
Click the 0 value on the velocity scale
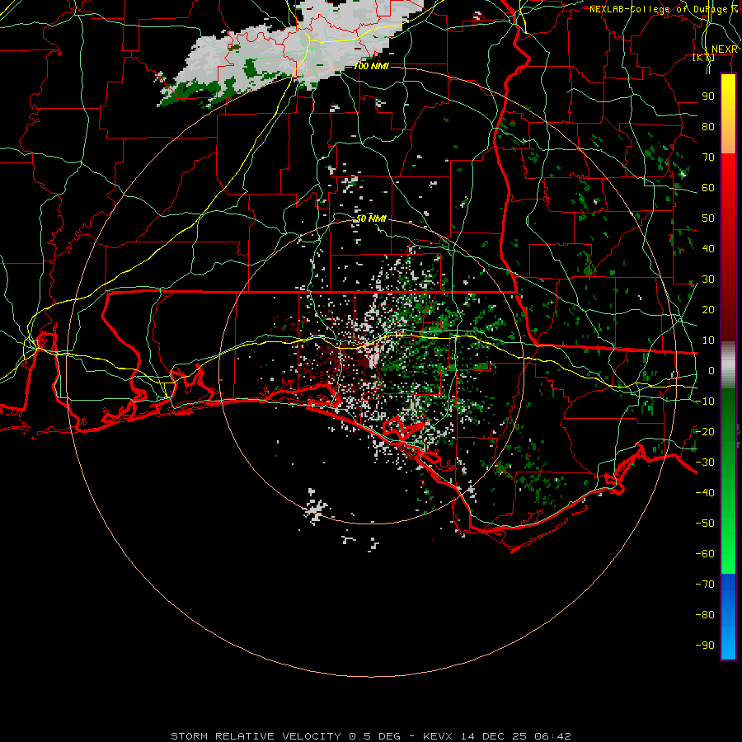coord(711,371)
